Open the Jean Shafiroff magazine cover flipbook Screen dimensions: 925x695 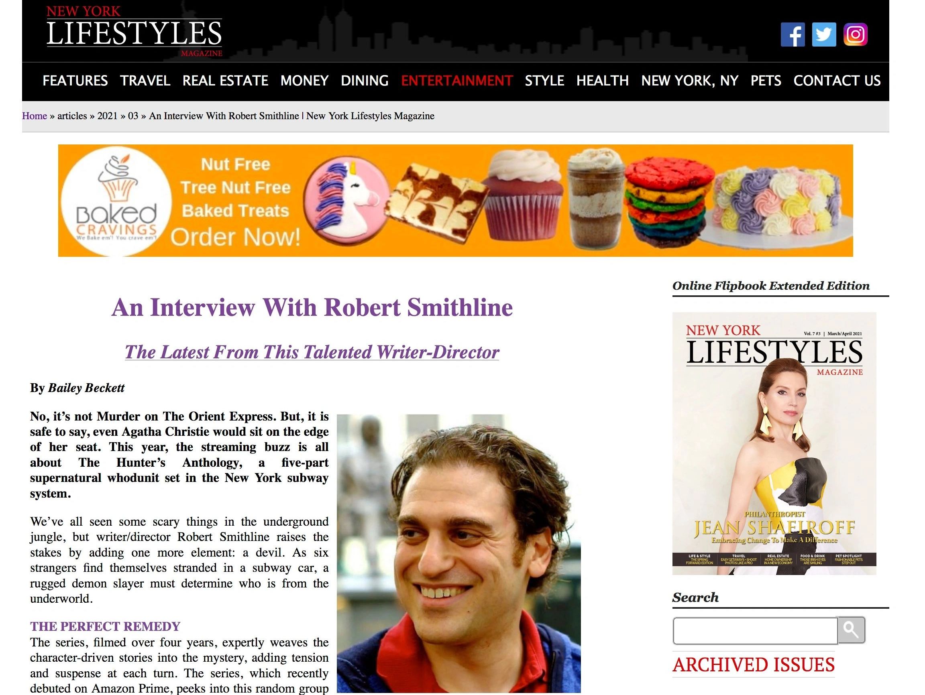774,443
